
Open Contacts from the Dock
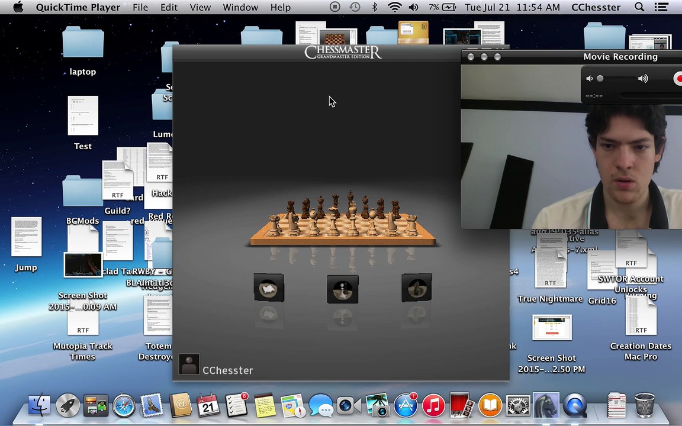tap(180, 405)
